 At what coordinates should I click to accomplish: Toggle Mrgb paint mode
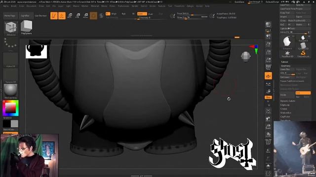(x=114, y=14)
